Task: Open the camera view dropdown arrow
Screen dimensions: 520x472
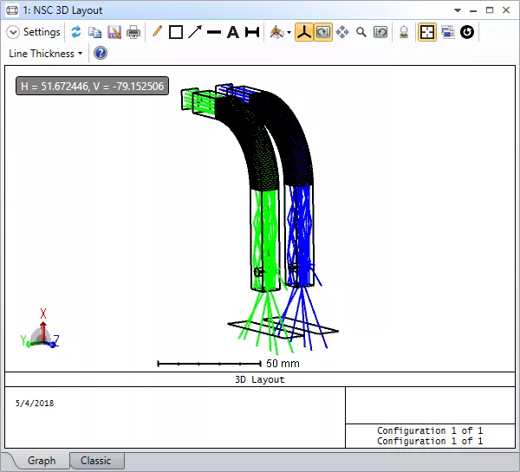Action: point(289,33)
